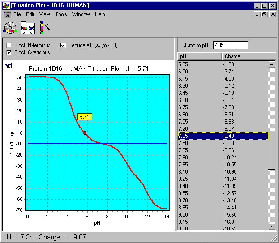Select the row with pH 6.00
Screen dimensions: 279x243
(223, 72)
